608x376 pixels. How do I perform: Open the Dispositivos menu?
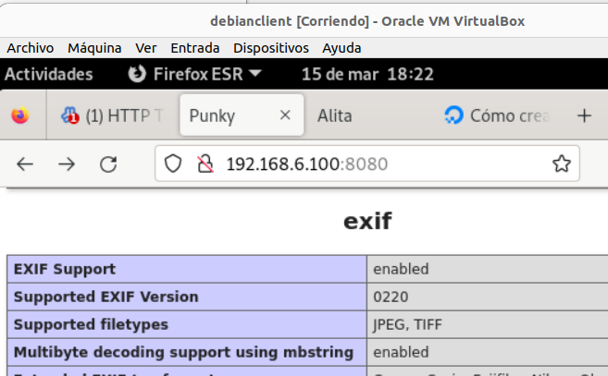[270, 48]
